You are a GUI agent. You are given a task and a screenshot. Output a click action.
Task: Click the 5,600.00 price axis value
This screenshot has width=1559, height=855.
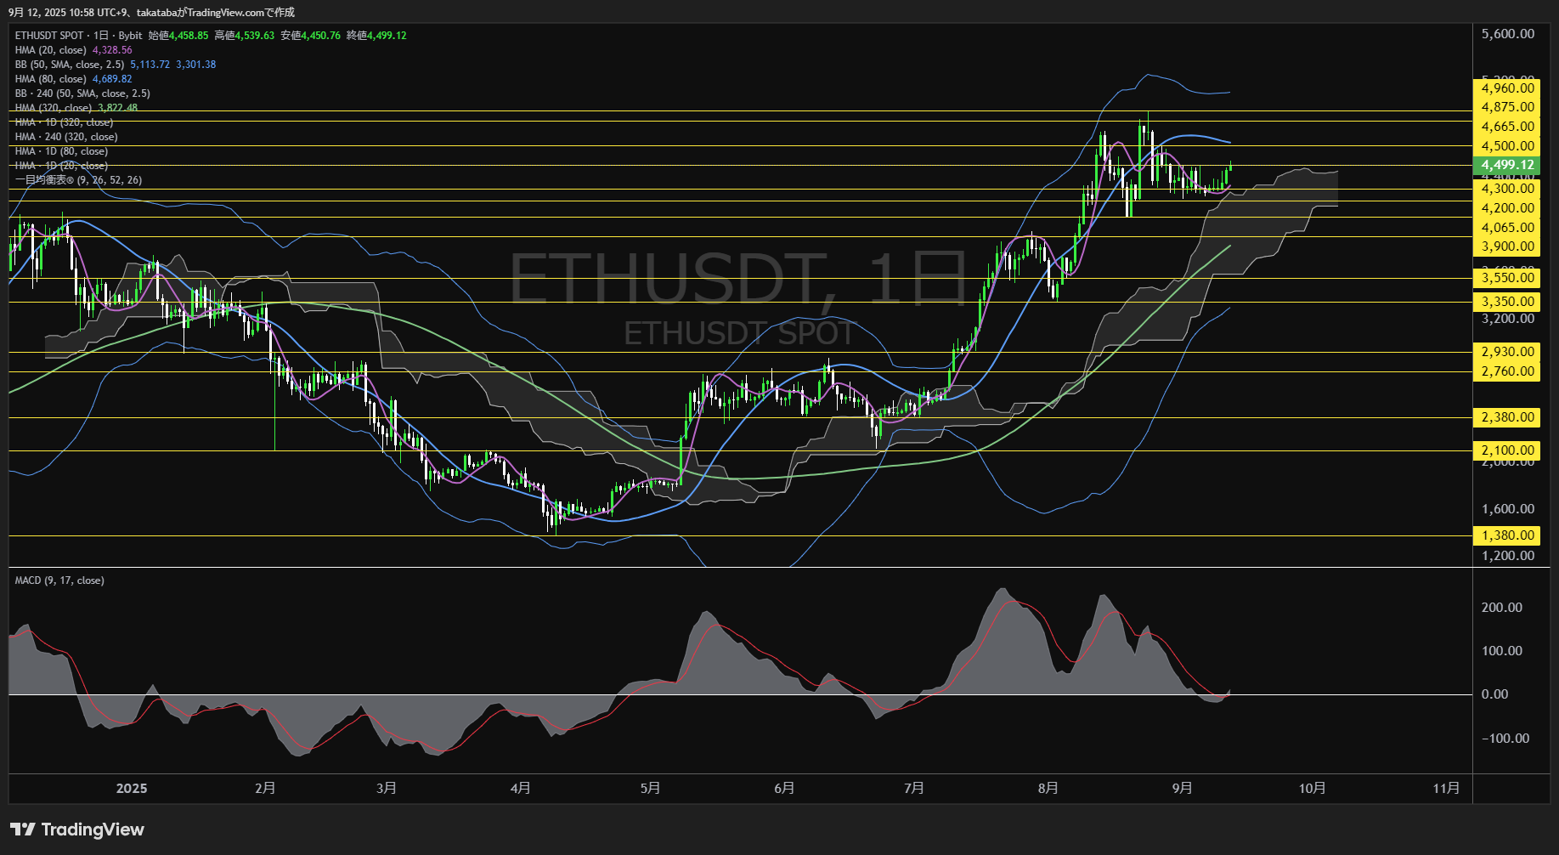pyautogui.click(x=1508, y=34)
